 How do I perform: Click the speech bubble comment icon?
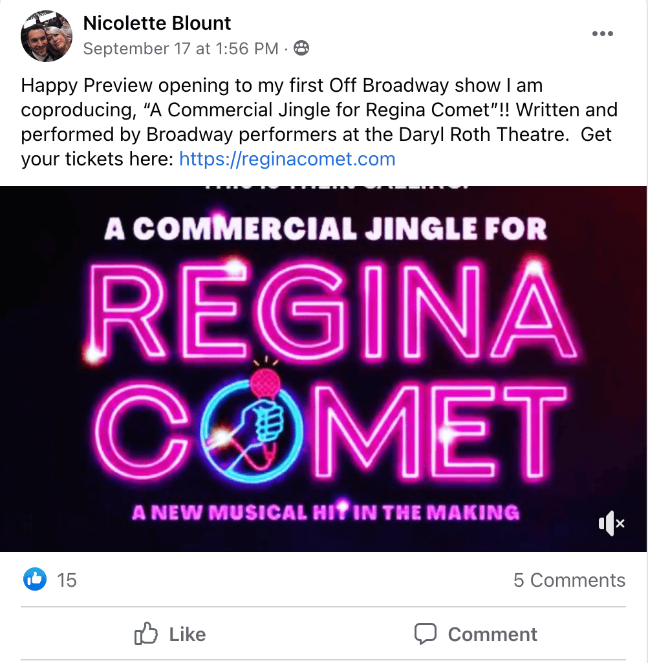tap(426, 635)
